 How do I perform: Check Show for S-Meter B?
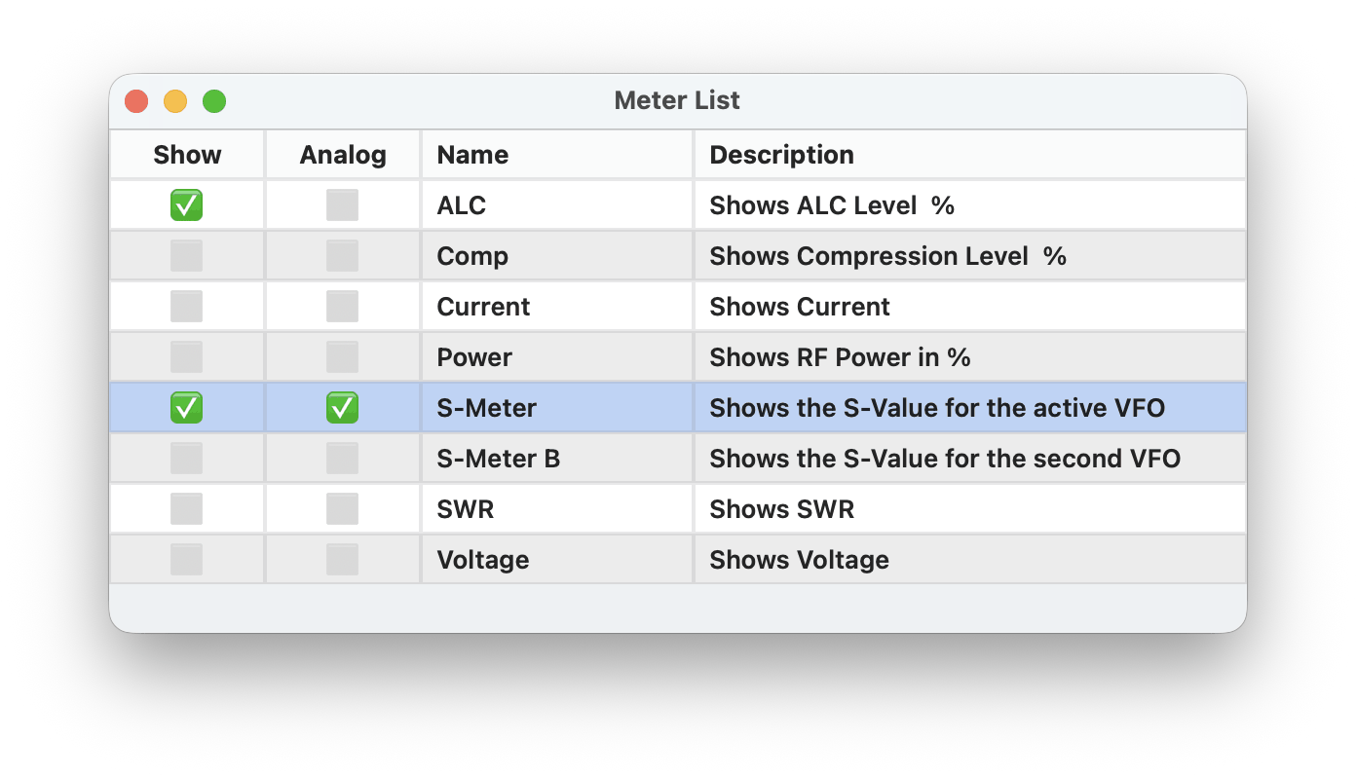click(x=186, y=459)
